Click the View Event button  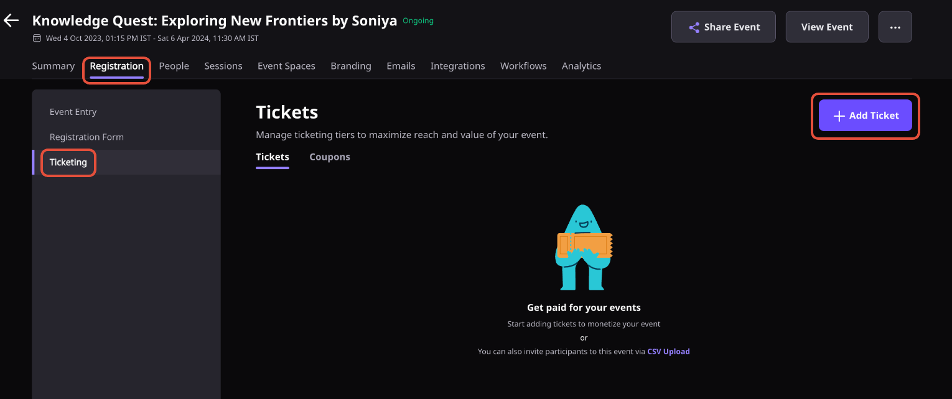827,27
